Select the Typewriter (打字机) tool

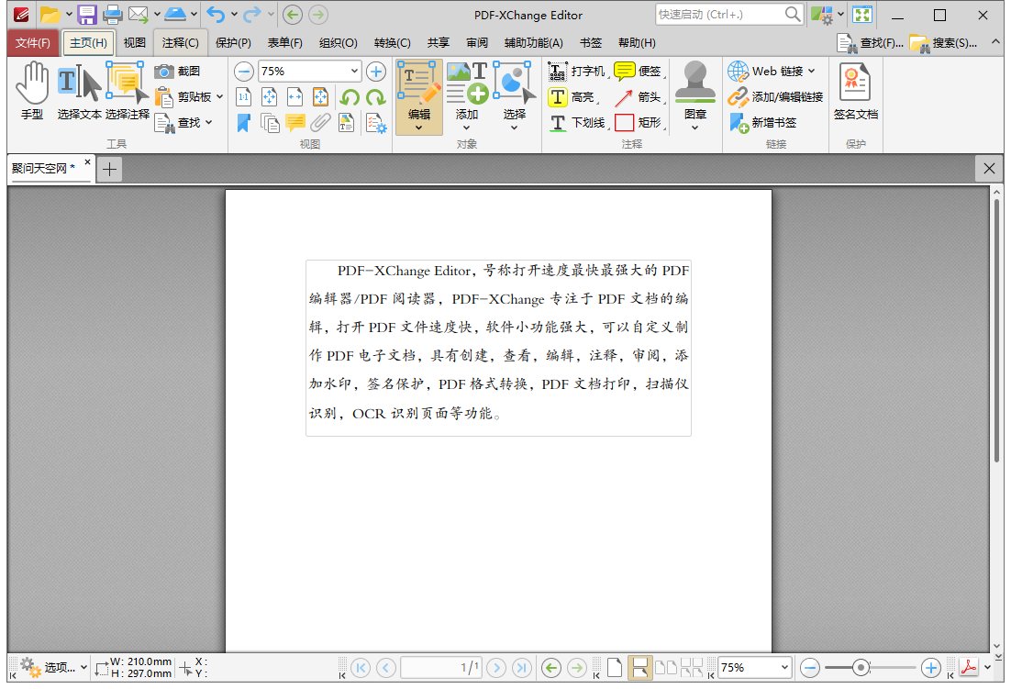(x=576, y=72)
